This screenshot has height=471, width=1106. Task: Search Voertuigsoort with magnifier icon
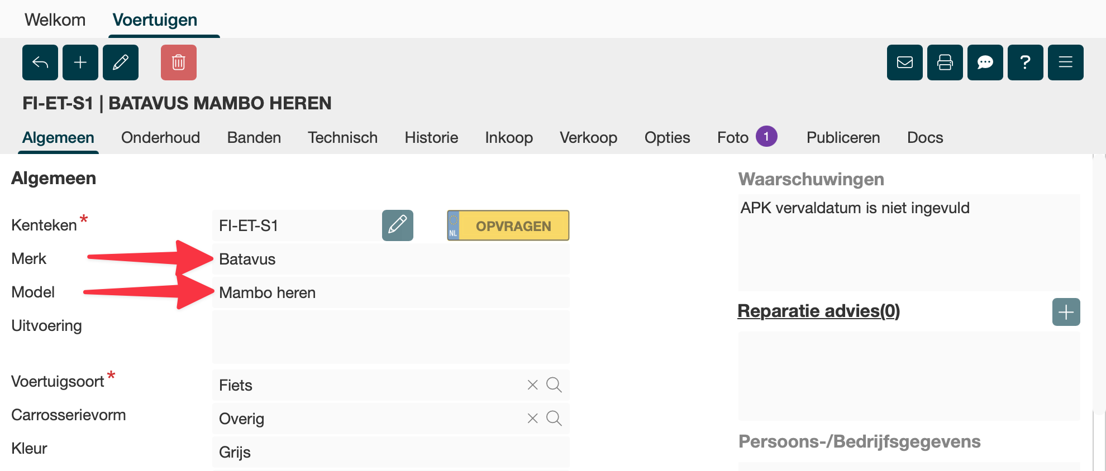[554, 385]
